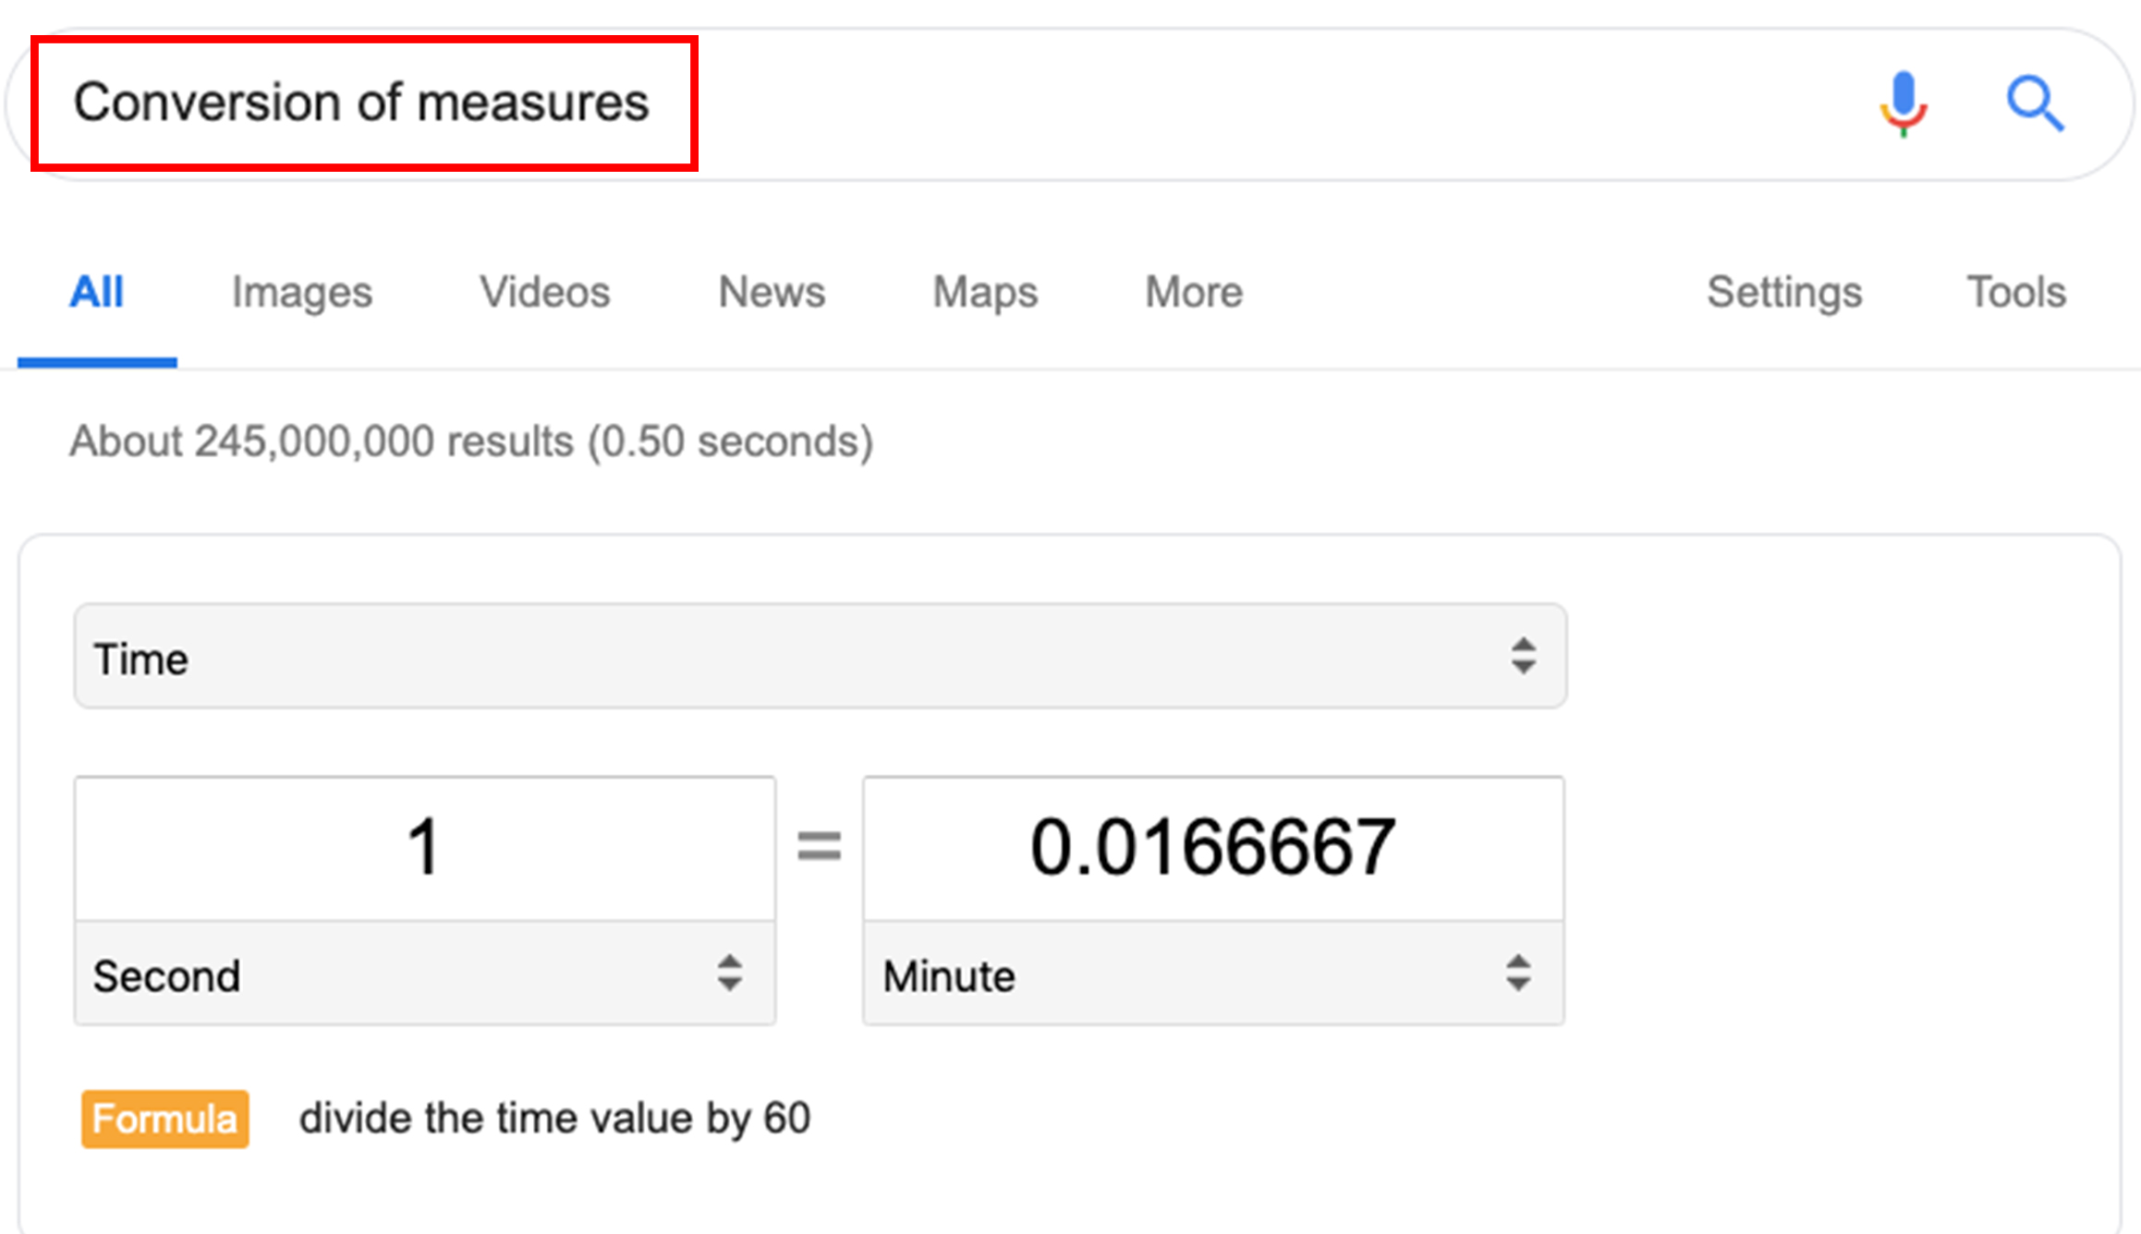Image resolution: width=2141 pixels, height=1234 pixels.
Task: Open the Minute unit dropdown
Action: click(x=1213, y=974)
